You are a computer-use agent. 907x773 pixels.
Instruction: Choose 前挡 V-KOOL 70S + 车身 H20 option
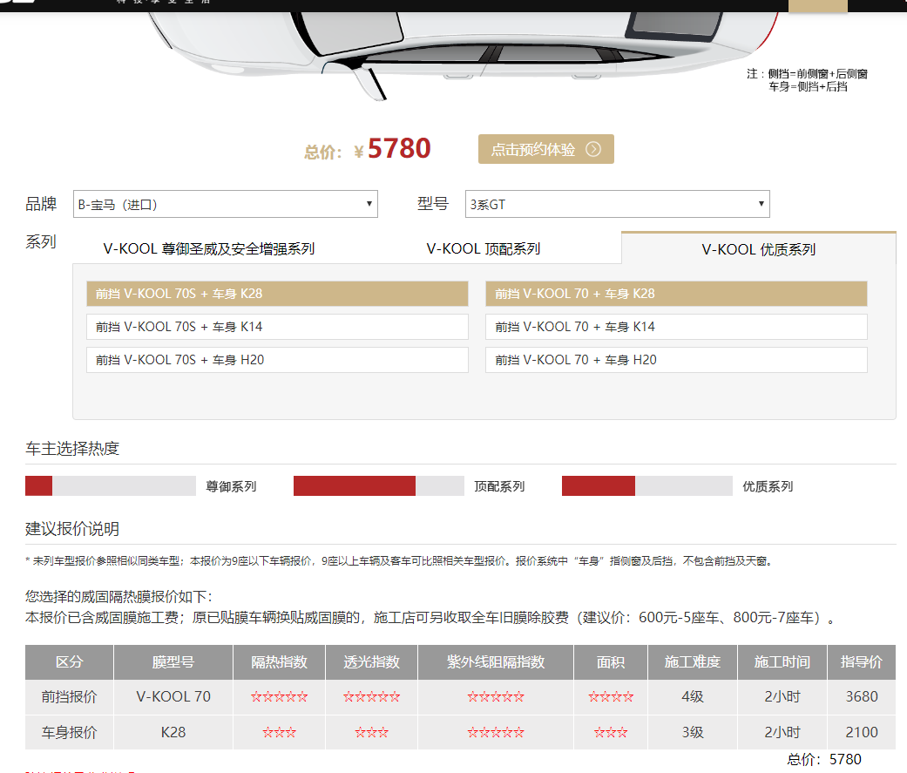pyautogui.click(x=277, y=360)
